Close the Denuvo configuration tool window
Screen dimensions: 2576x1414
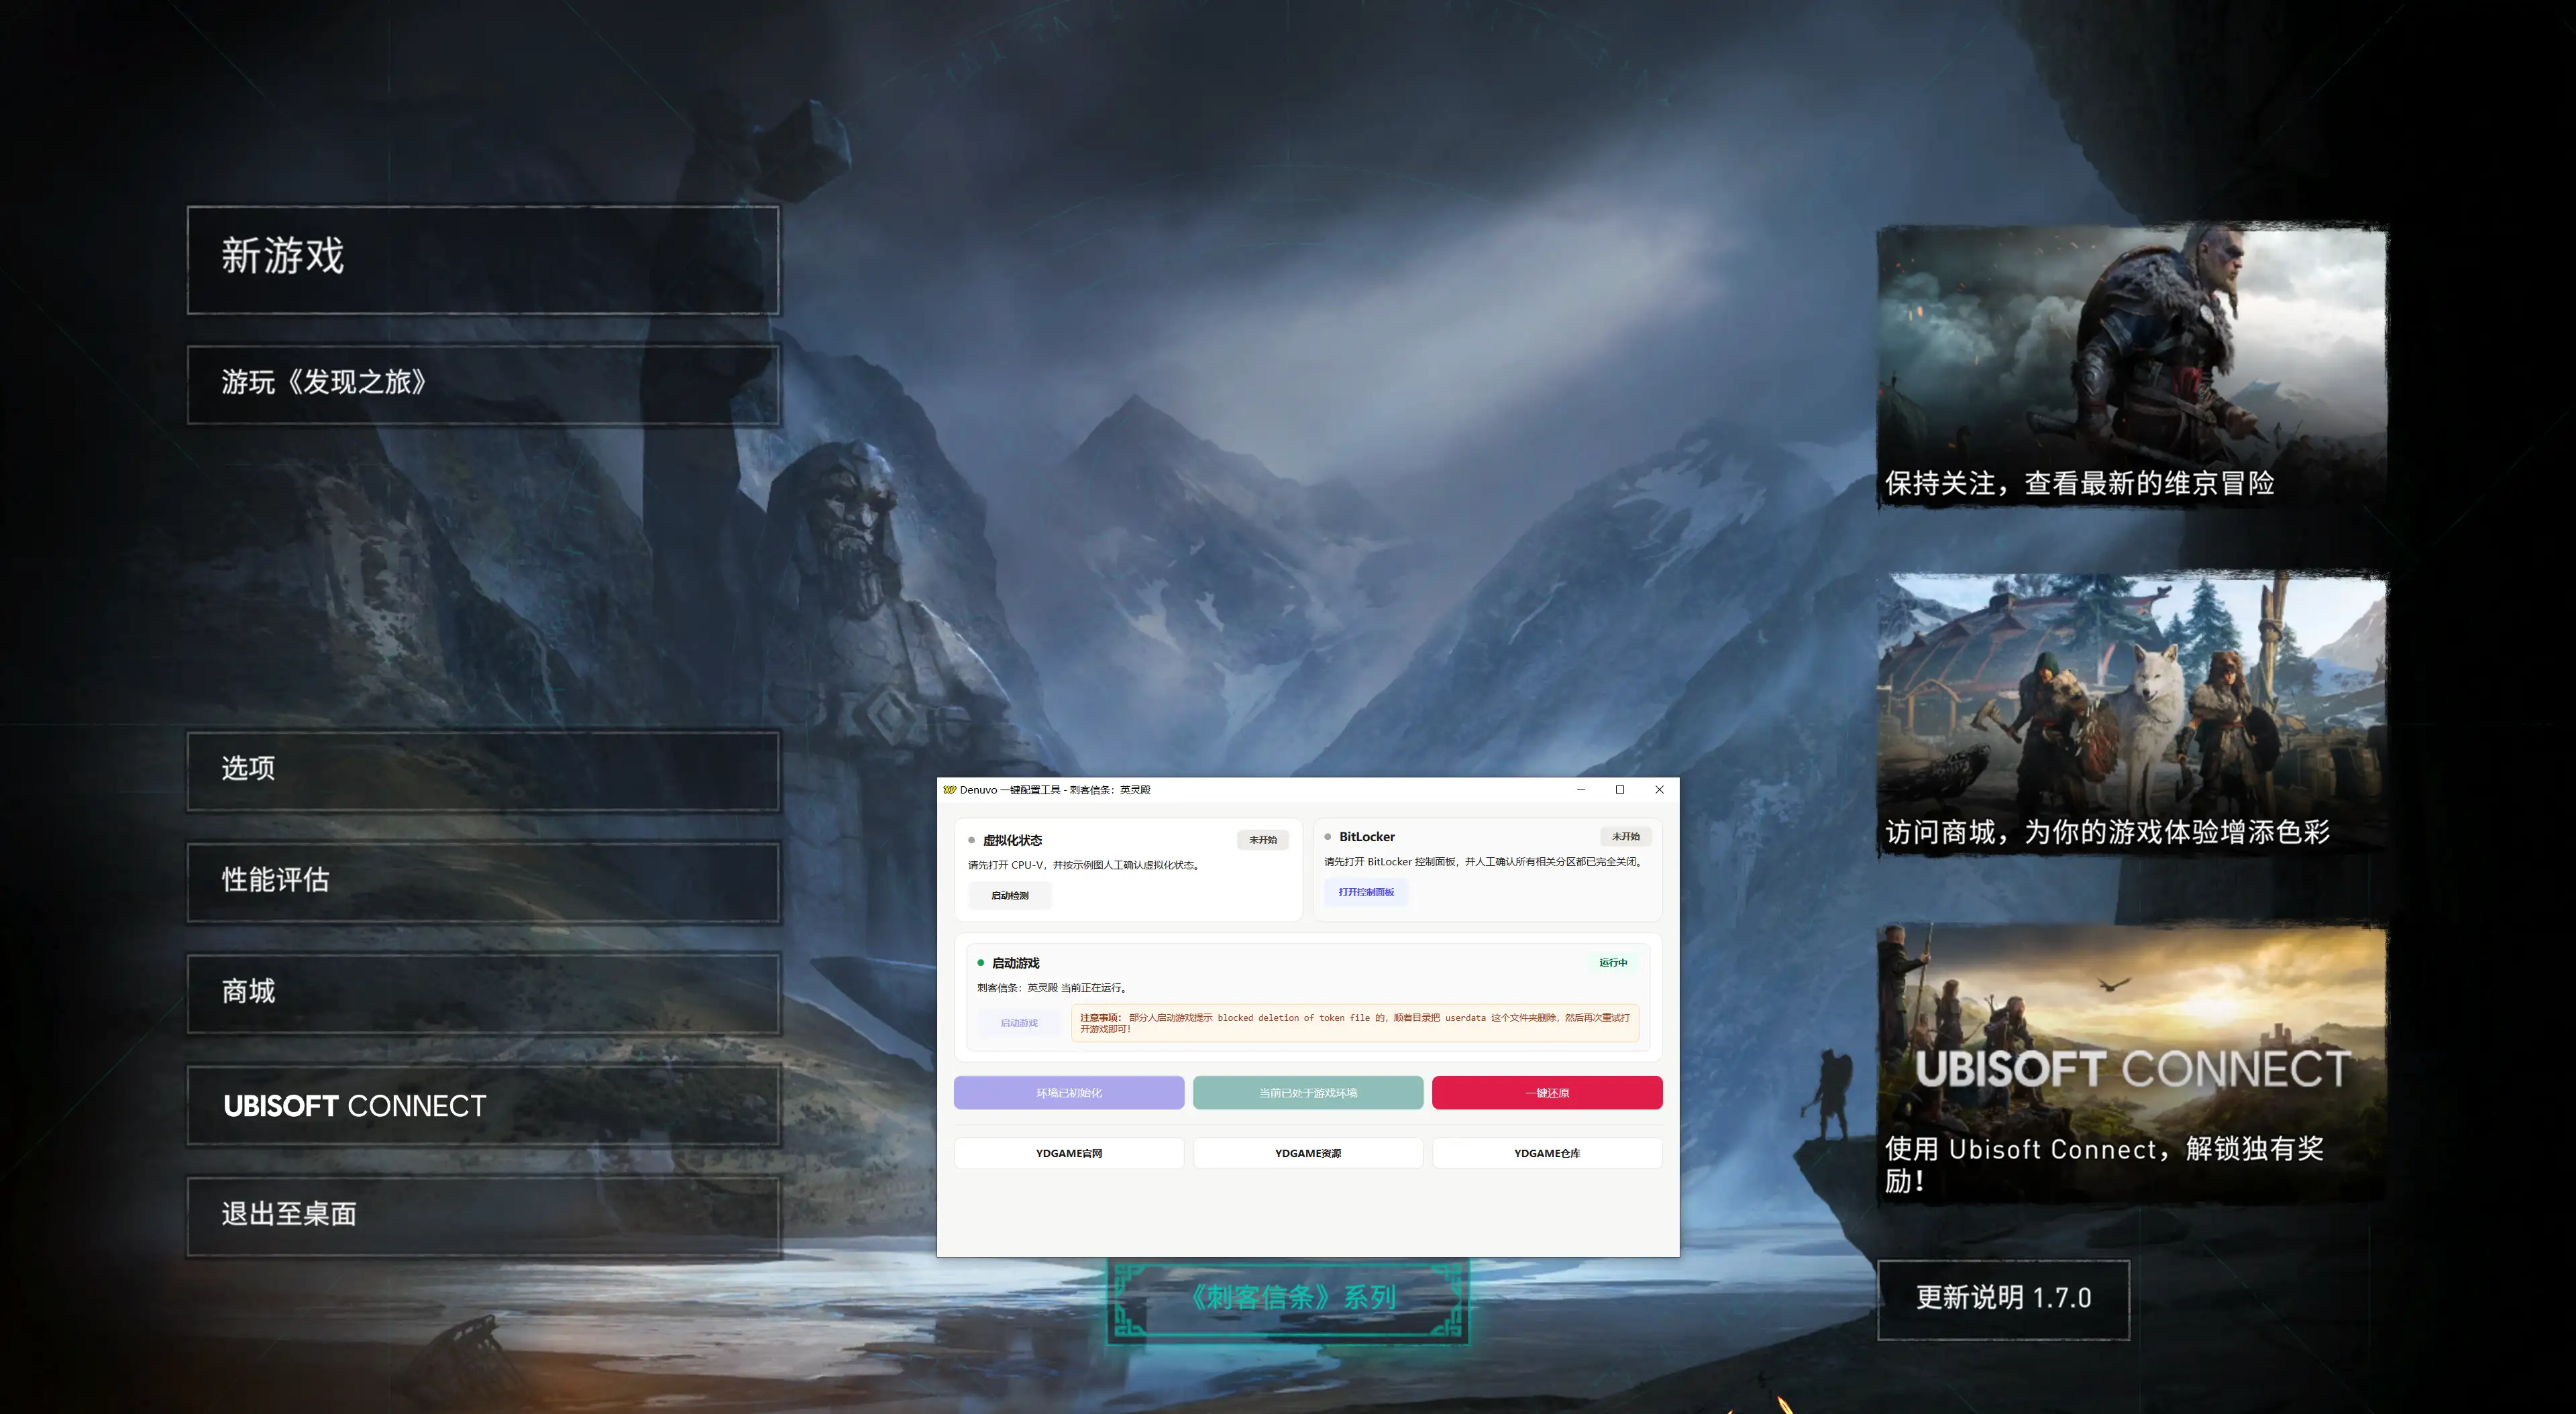tap(1660, 790)
